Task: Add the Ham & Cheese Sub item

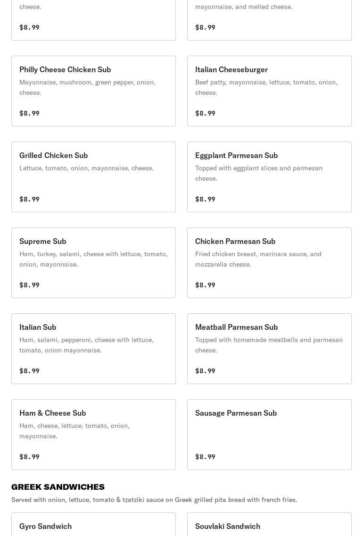Action: tap(93, 435)
